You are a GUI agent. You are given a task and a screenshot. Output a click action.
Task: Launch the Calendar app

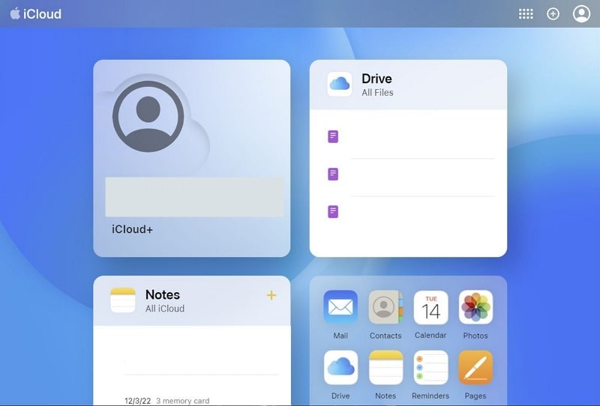click(x=430, y=307)
